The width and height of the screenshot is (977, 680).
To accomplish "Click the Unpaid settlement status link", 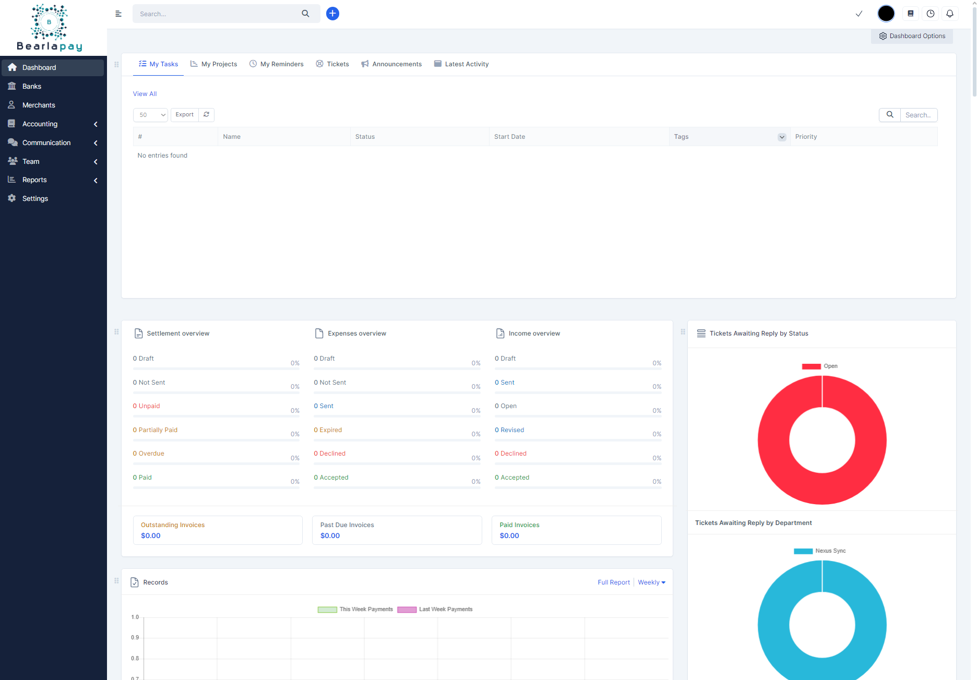I will point(146,406).
